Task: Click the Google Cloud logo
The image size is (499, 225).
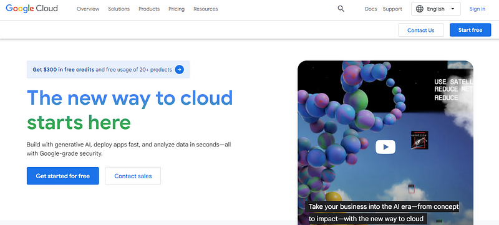Action: coord(32,9)
